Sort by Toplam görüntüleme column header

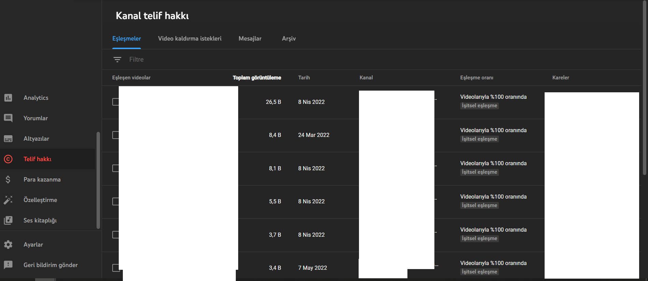[257, 78]
